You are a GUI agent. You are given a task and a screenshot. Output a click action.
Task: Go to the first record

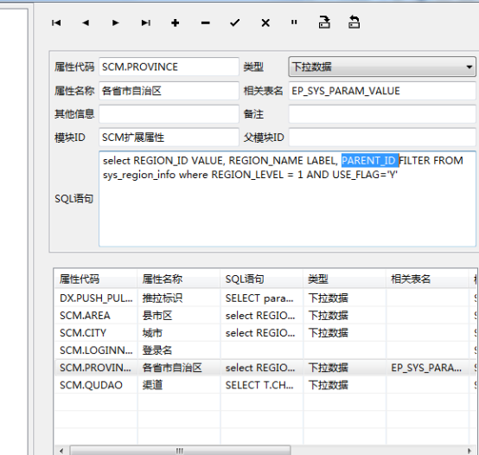tap(56, 22)
